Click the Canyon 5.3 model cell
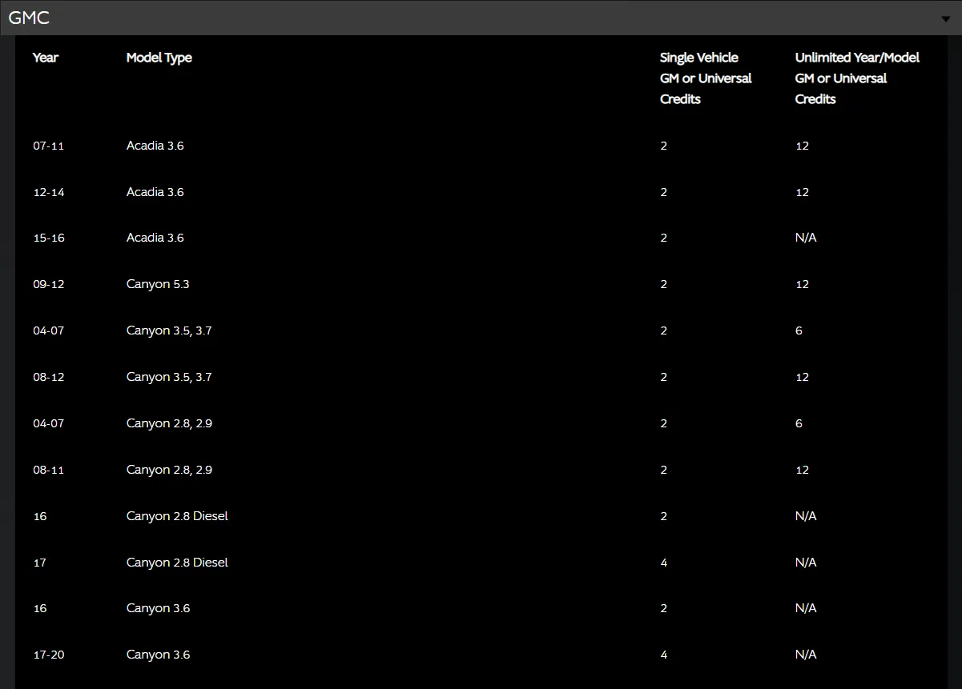The image size is (962, 689). click(158, 284)
